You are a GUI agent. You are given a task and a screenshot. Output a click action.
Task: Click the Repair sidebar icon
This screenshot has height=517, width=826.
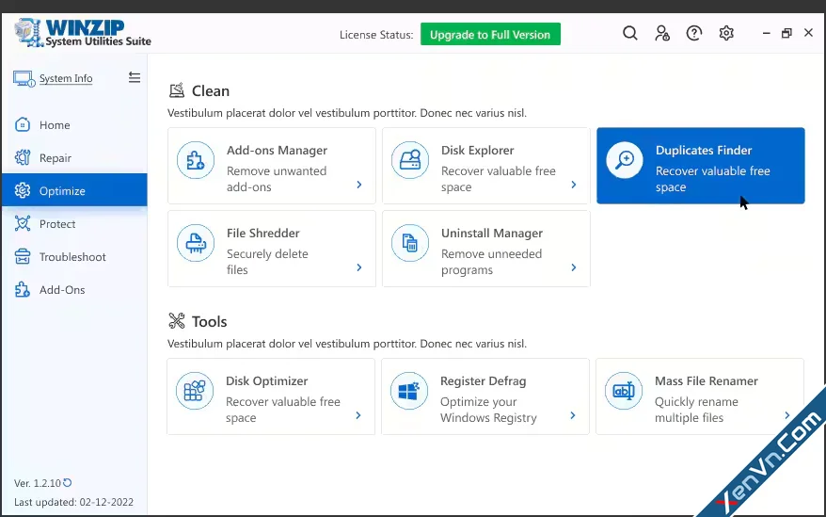coord(23,157)
